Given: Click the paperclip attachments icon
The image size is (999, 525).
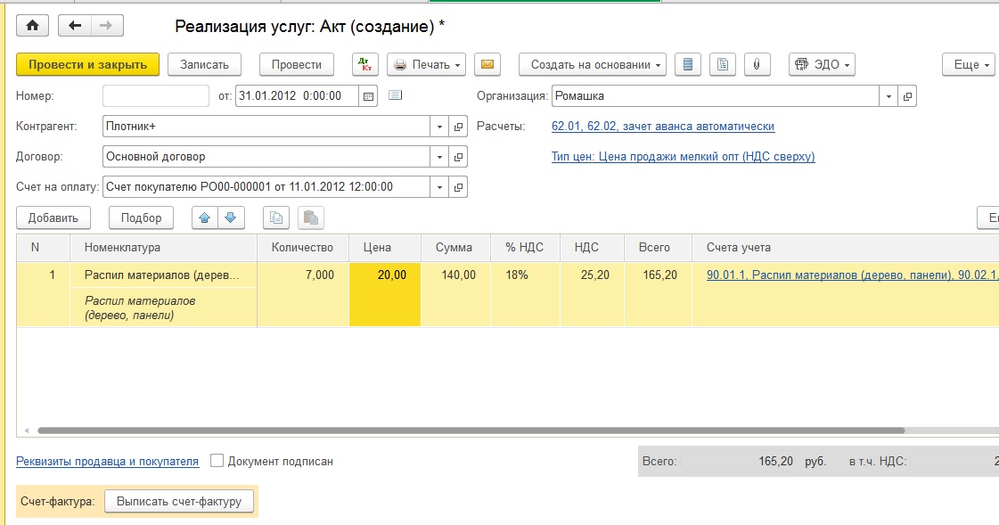Looking at the screenshot, I should pyautogui.click(x=756, y=65).
